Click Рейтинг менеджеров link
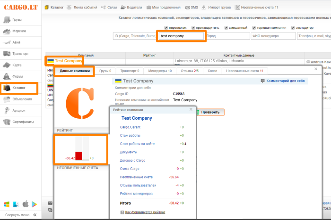The image size is (331, 220). click(136, 194)
